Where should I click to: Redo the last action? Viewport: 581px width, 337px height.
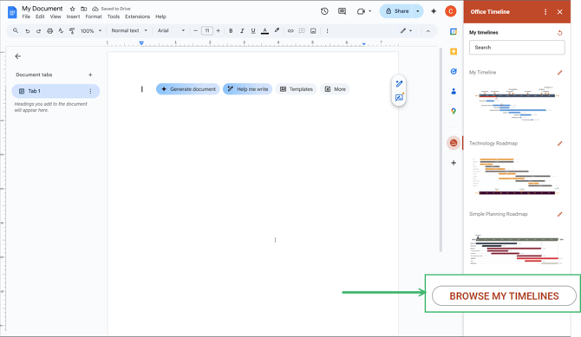[x=38, y=31]
